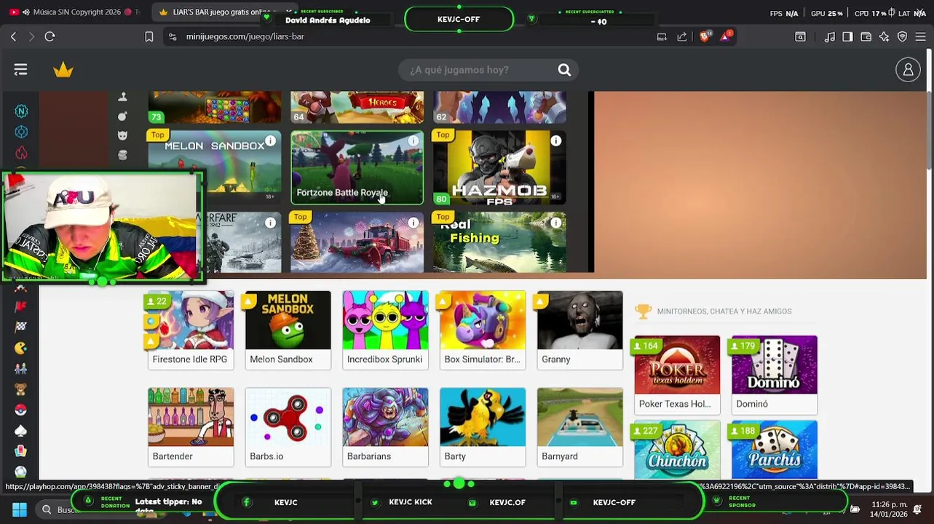Click the yellow crown Minijuegos logo
Image resolution: width=934 pixels, height=524 pixels.
(63, 70)
